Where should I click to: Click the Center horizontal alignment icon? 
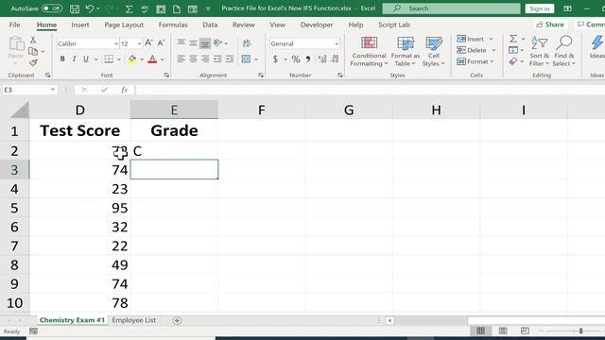tap(193, 59)
